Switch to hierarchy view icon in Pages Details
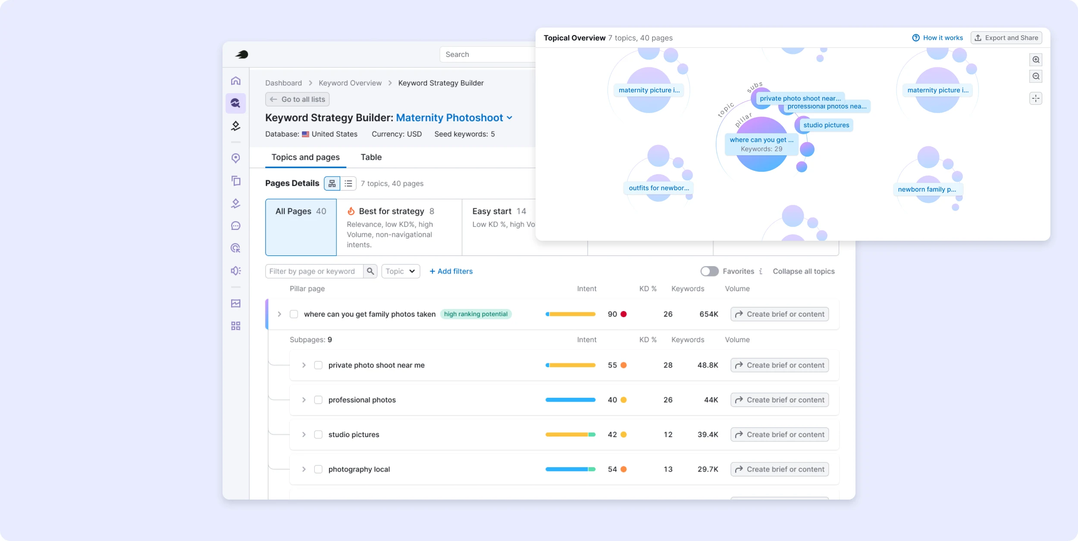1078x541 pixels. coord(332,184)
